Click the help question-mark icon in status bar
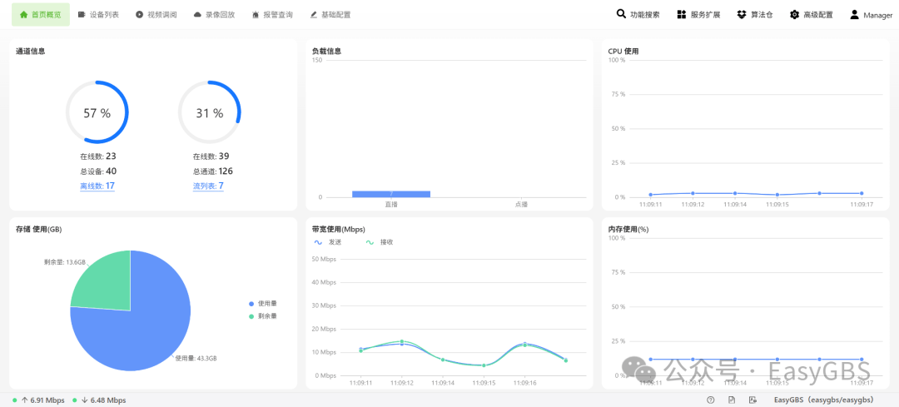 (x=710, y=400)
